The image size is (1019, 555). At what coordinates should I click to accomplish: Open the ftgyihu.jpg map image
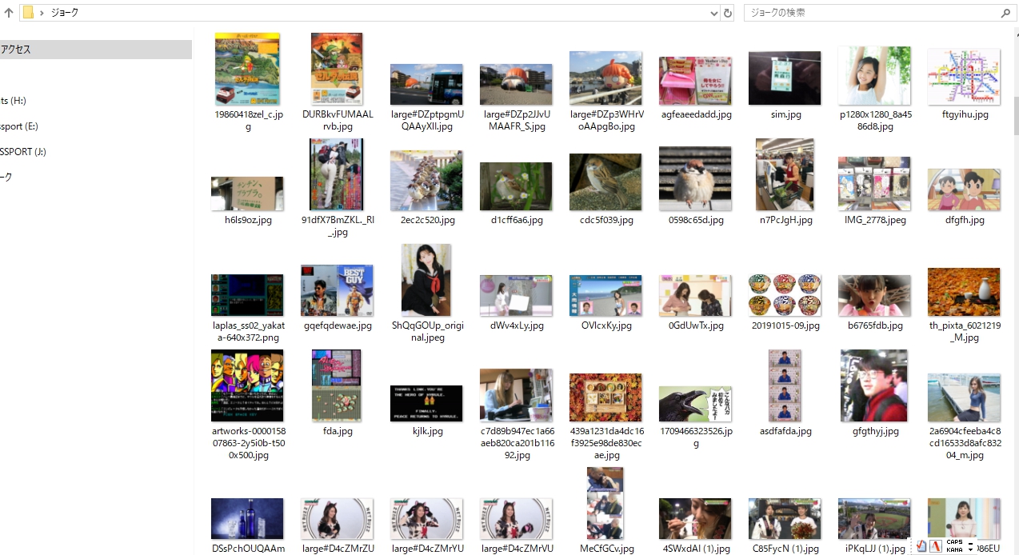(x=963, y=78)
